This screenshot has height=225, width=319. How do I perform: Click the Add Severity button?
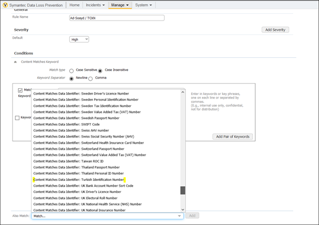(275, 30)
